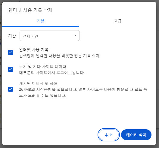
Task: Open the 고급 tab
Action: (x=118, y=21)
